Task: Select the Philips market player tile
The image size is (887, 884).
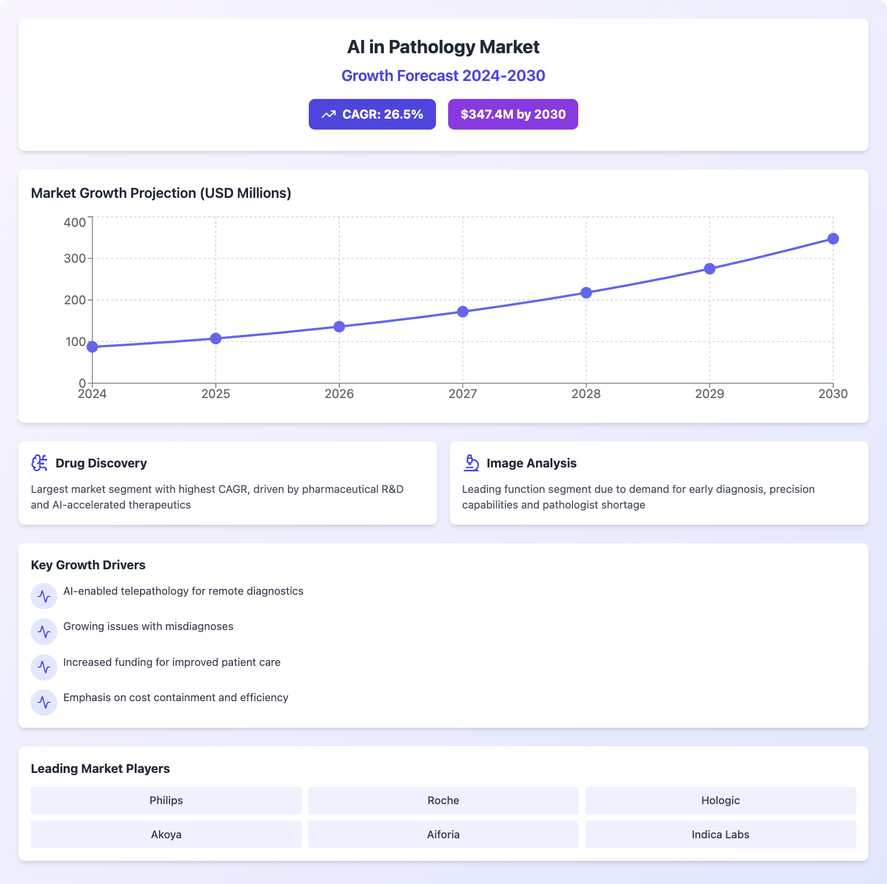Action: (166, 801)
